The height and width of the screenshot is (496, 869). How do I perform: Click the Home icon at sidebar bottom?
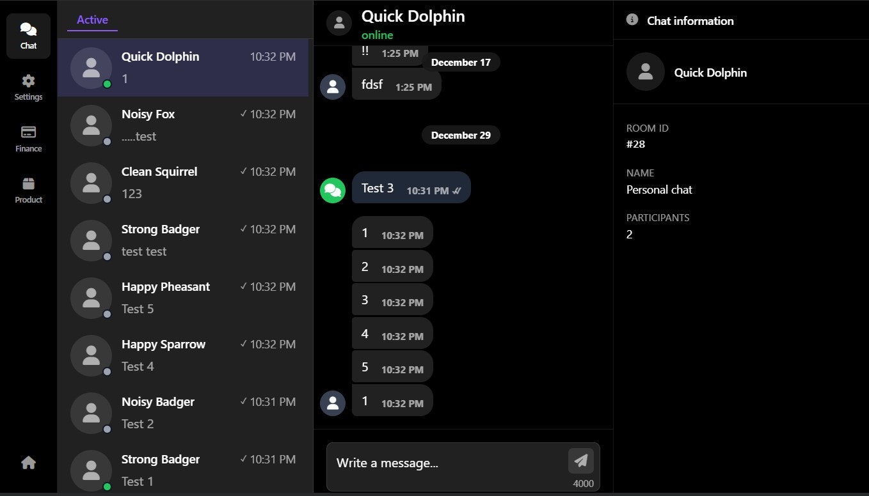click(28, 462)
